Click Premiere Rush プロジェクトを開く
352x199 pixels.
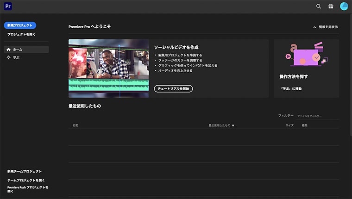[28, 189]
